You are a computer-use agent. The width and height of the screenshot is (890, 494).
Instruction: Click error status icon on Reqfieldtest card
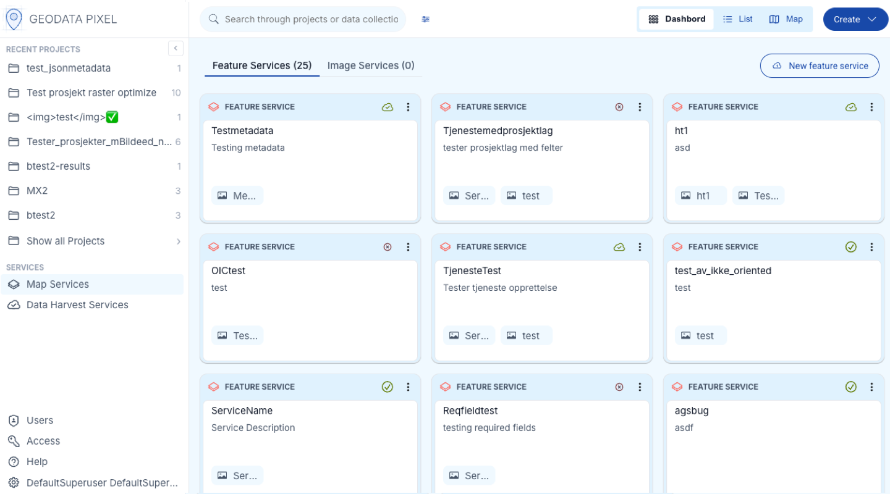point(619,387)
